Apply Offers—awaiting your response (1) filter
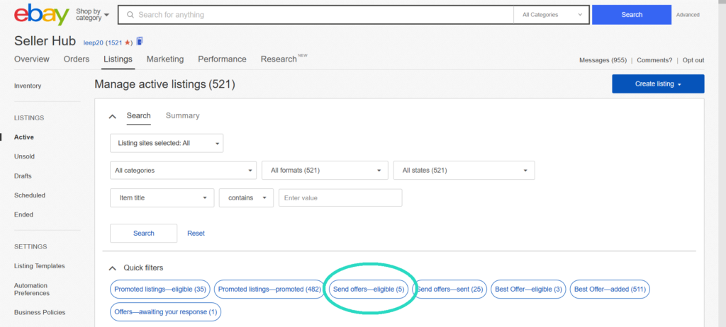This screenshot has height=327, width=726. [x=165, y=311]
